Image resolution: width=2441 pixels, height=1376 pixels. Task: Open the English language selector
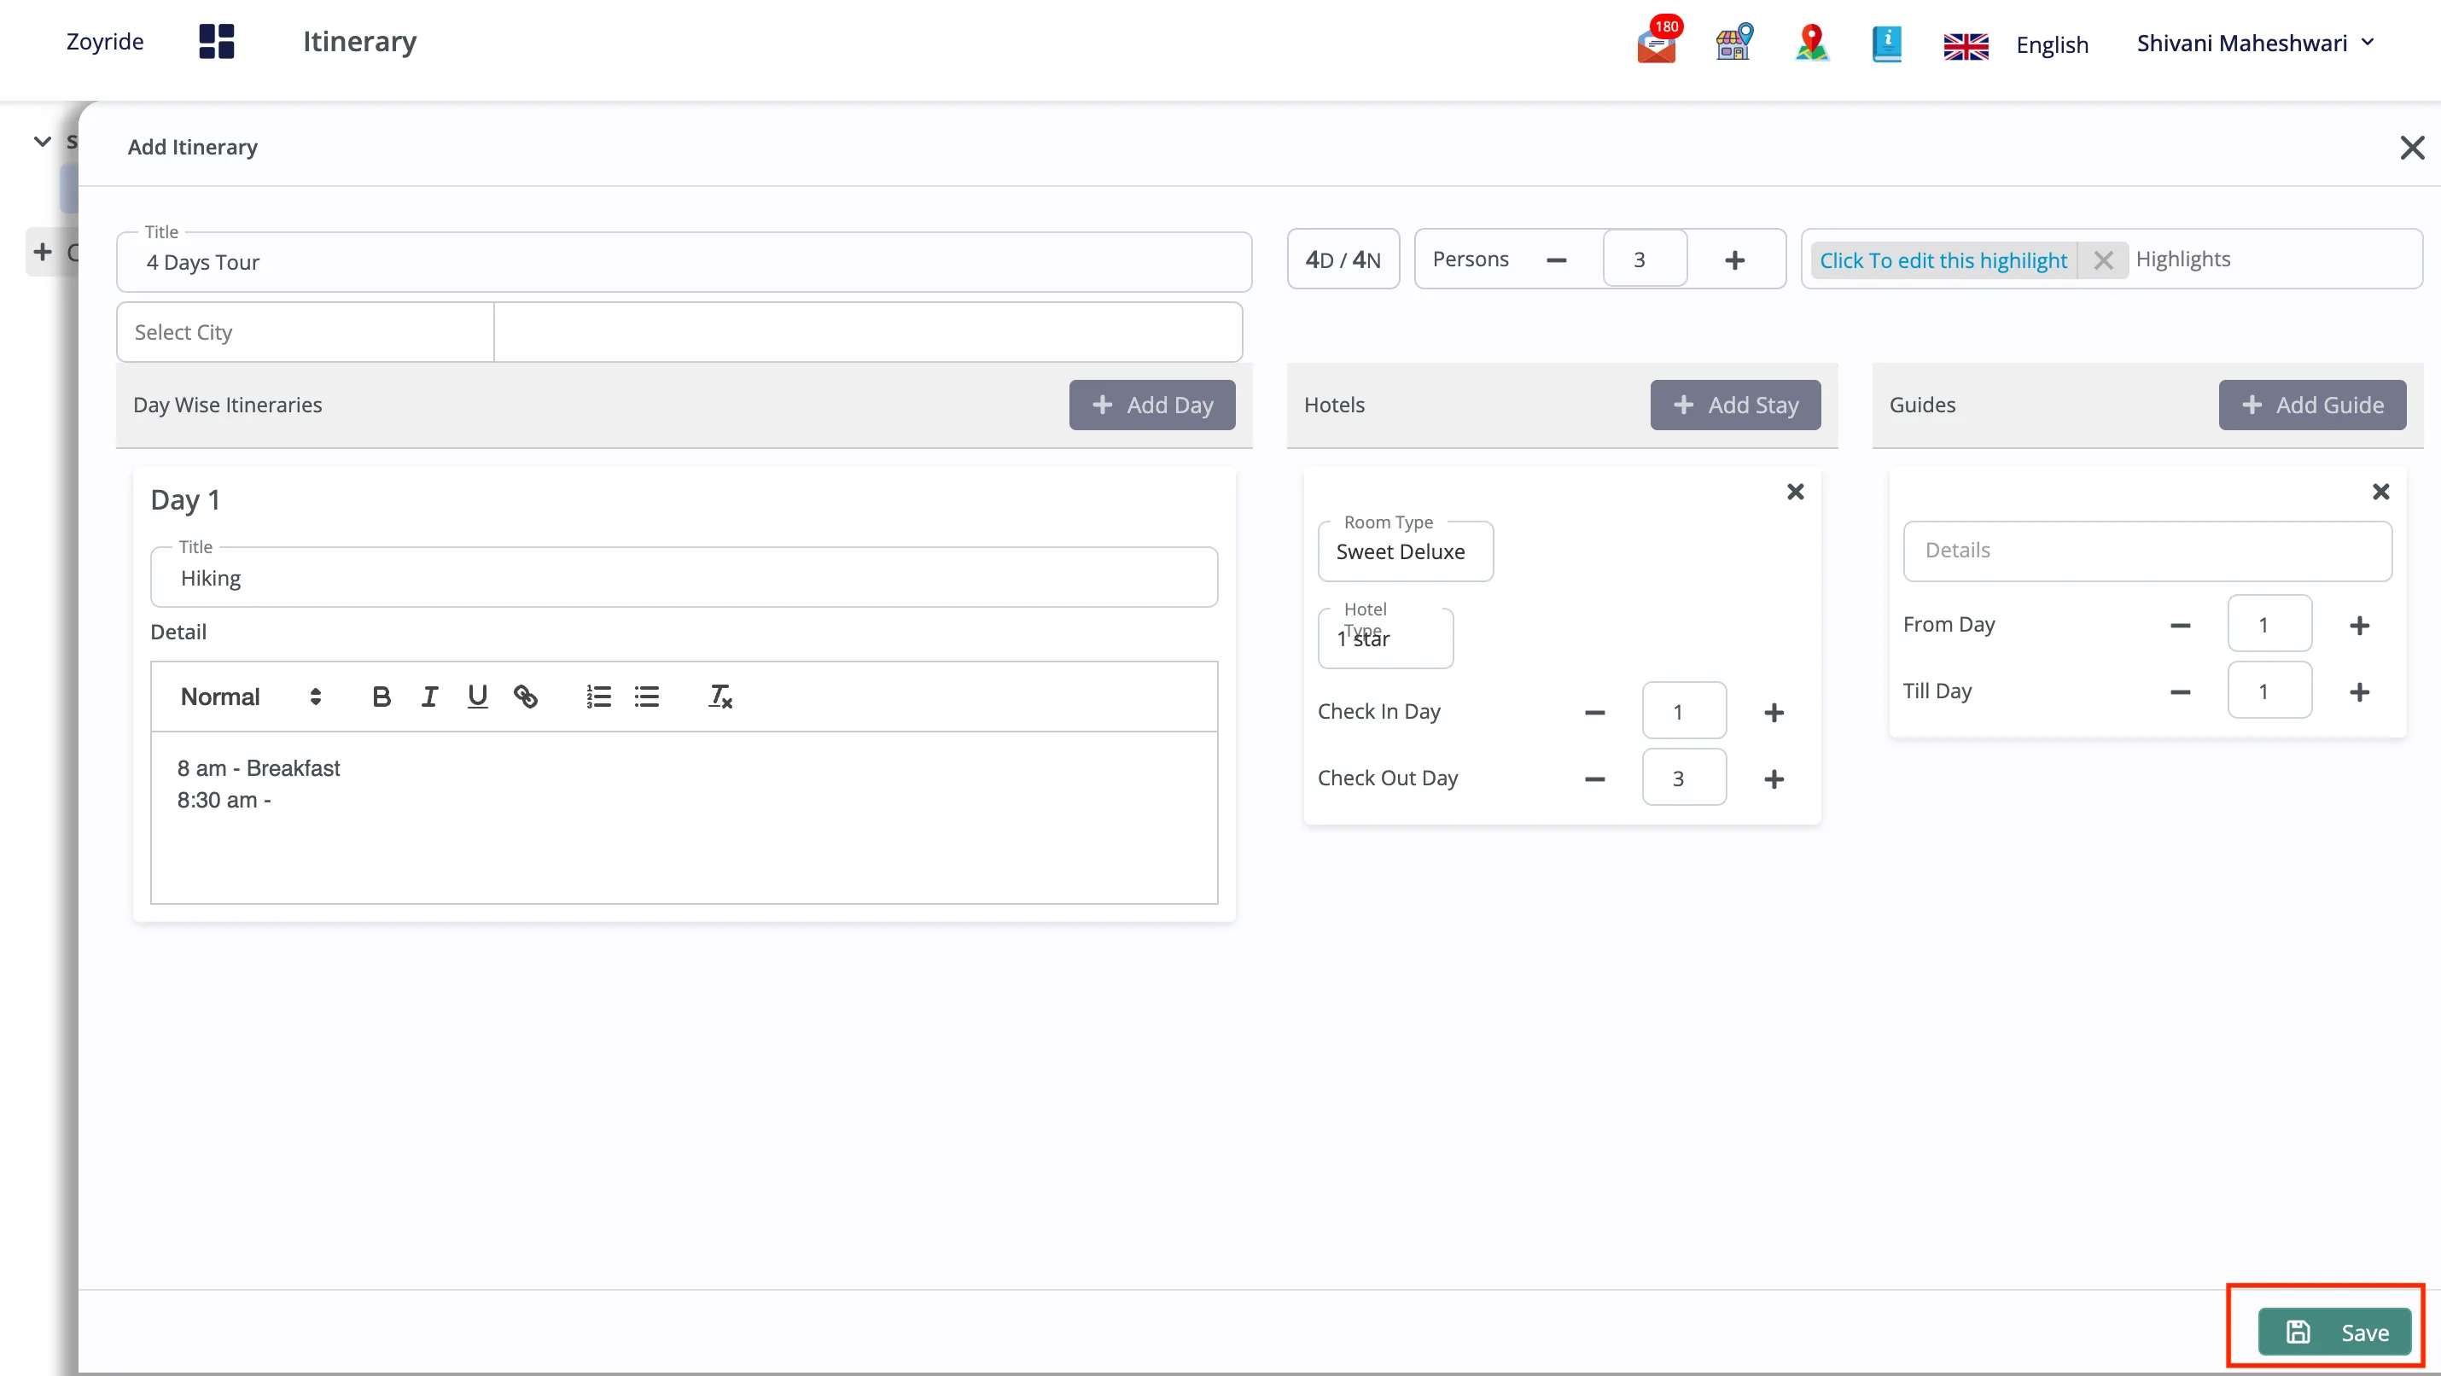click(2052, 44)
